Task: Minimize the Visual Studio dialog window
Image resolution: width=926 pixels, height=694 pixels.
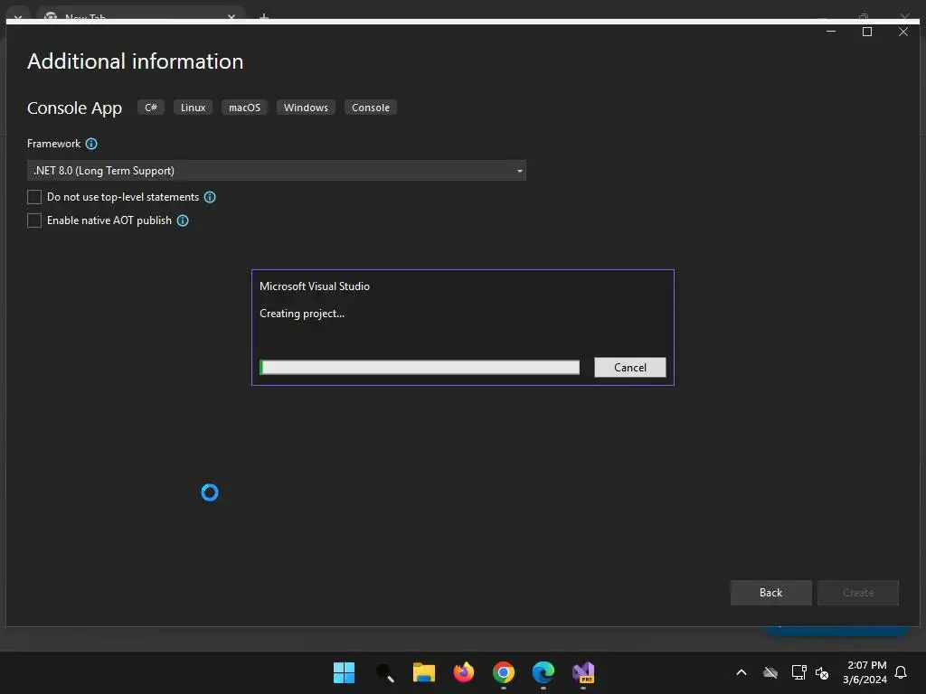Action: (831, 32)
